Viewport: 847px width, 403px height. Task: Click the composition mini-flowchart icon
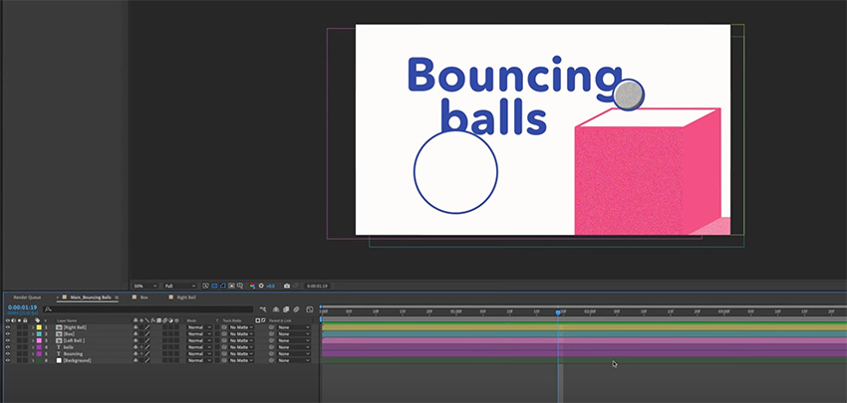[264, 309]
